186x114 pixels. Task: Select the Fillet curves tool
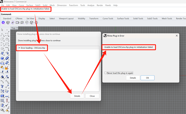tap(7, 49)
